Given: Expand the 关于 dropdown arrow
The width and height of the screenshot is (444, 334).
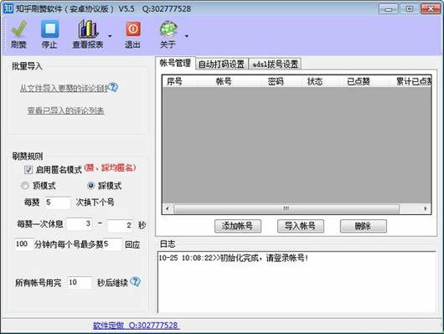Looking at the screenshot, I should 187,36.
